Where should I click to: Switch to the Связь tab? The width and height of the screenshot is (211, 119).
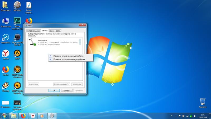point(58,31)
